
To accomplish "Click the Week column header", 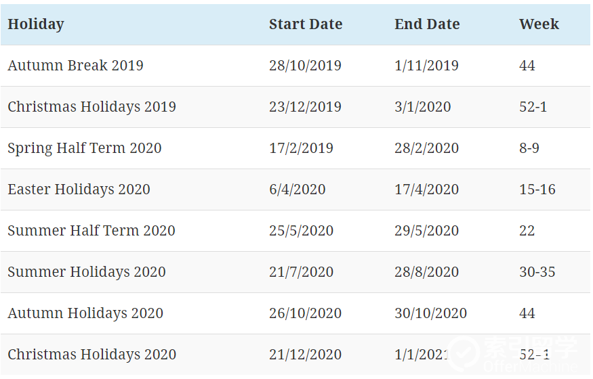I will click(x=539, y=24).
